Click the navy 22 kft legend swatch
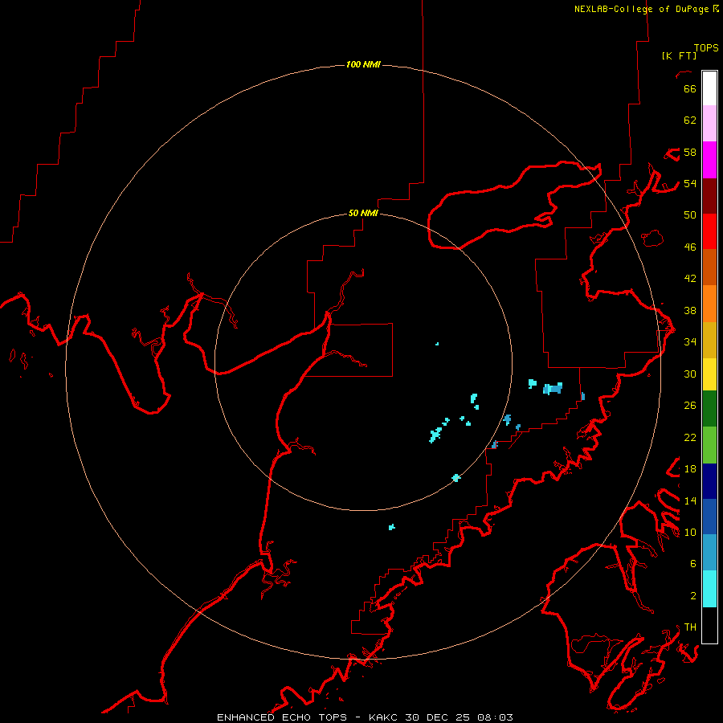Viewport: 723px width, 723px height. 709,481
